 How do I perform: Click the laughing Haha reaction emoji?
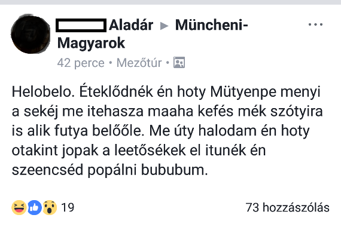point(19,208)
